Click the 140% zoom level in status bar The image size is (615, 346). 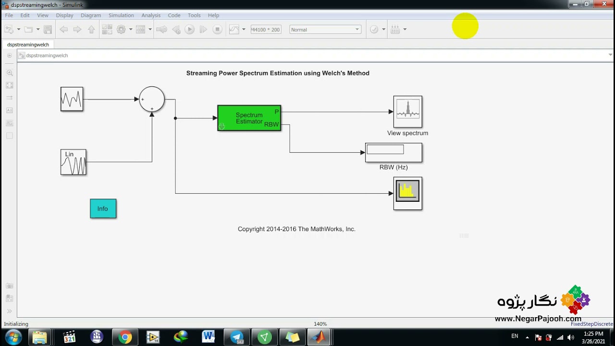pos(320,324)
